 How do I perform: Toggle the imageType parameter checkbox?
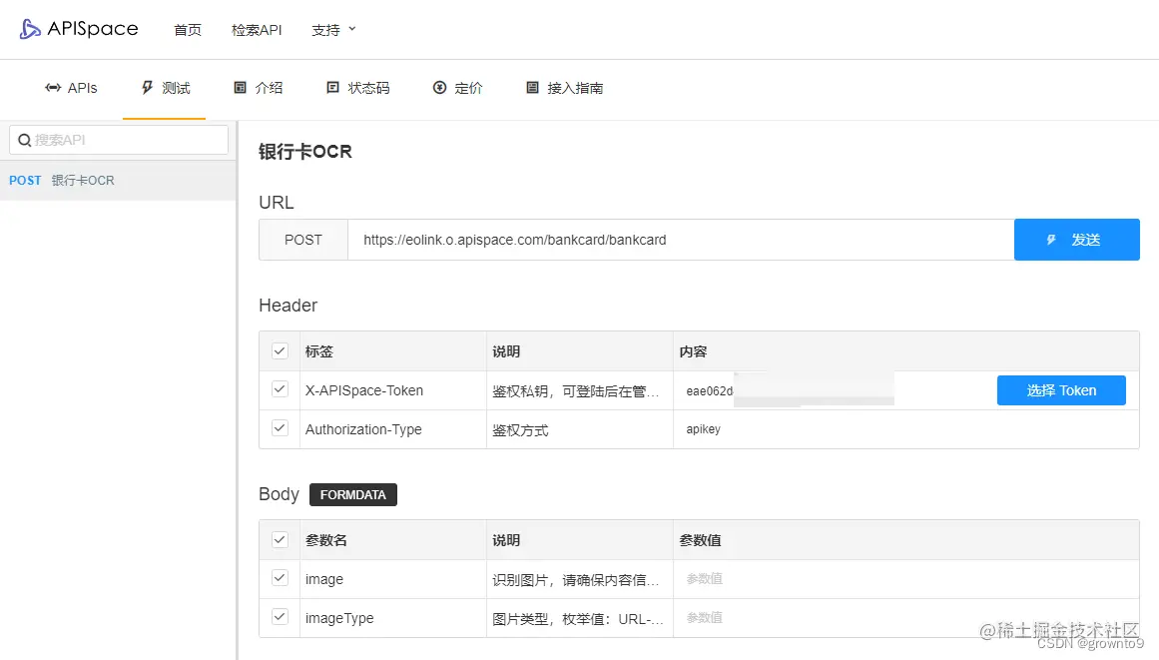280,616
